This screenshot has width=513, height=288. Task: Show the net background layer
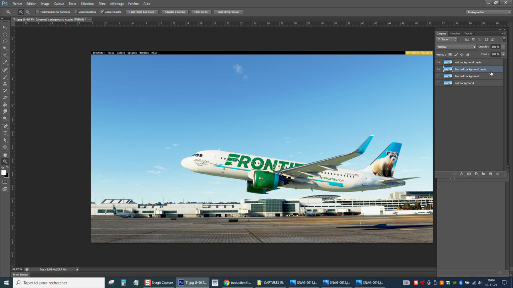click(x=438, y=83)
